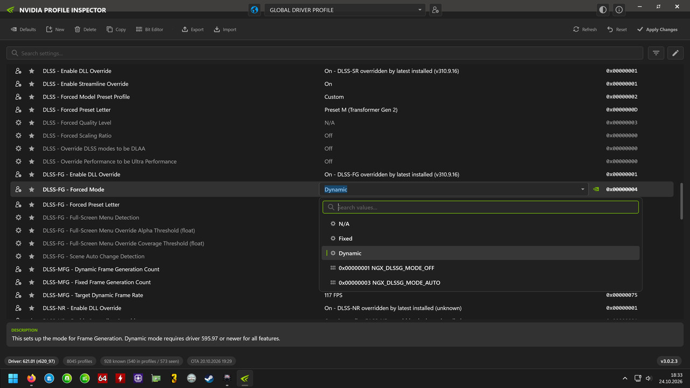Collapse the DLSS-FG Forced Mode dropdown arrow
Image resolution: width=690 pixels, height=388 pixels.
(583, 189)
